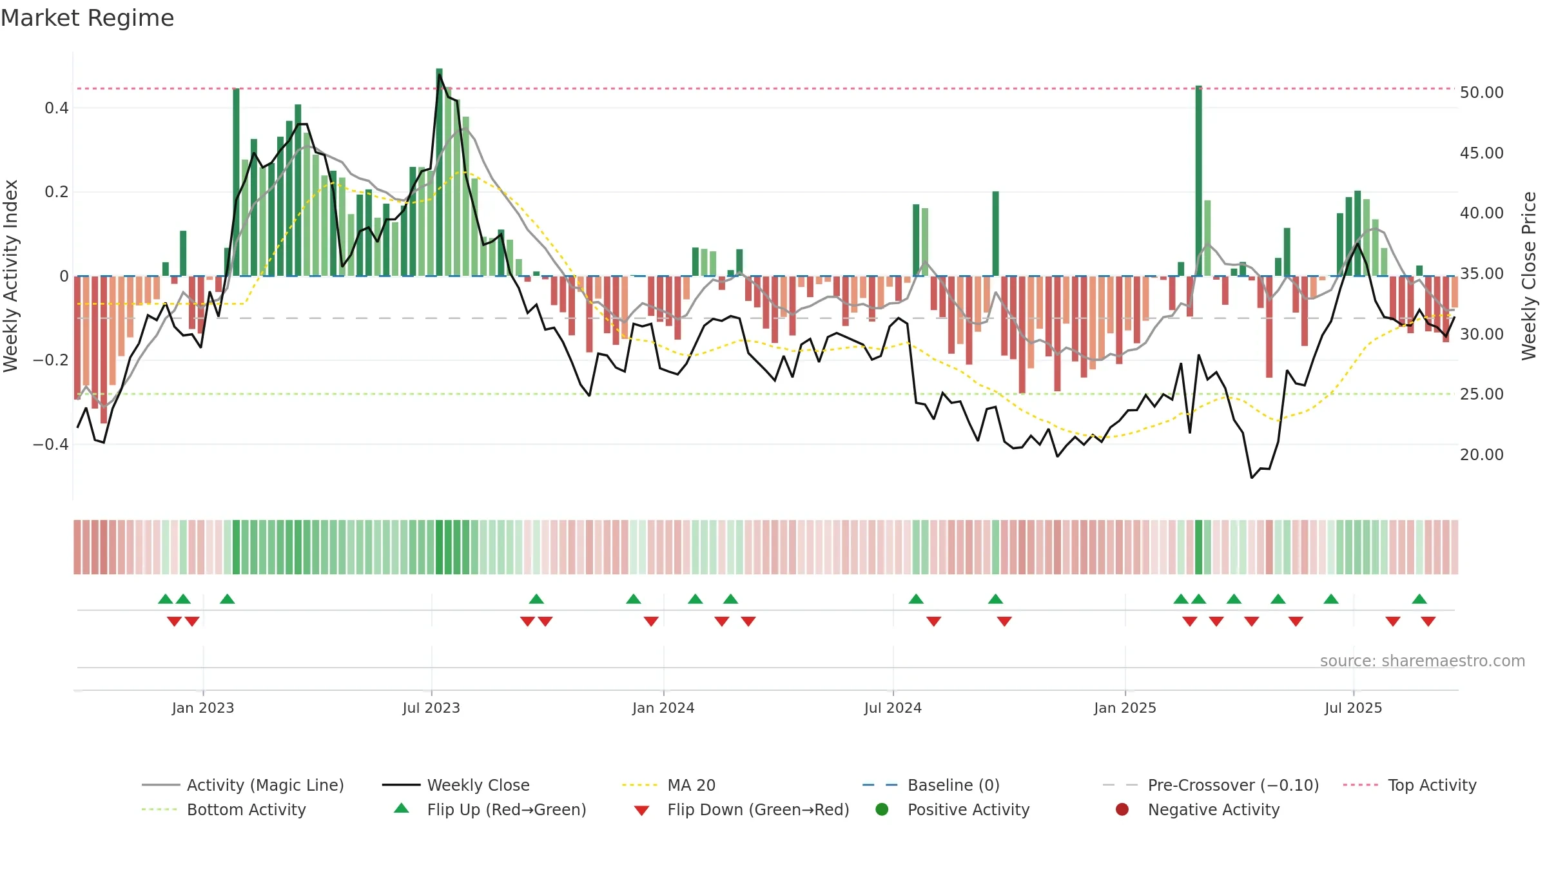
Task: Click the Jul 2025 axis label
Action: (x=1354, y=708)
